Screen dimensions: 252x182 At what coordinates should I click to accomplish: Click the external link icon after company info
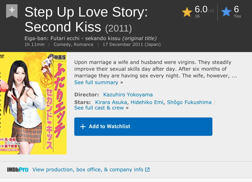[x=147, y=169]
